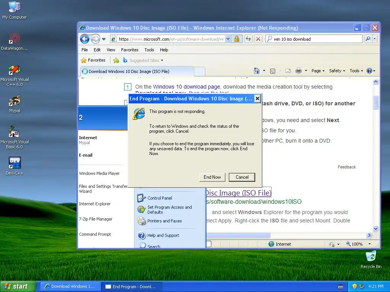
Task: Click the IE Back navigation arrow
Action: click(x=85, y=39)
